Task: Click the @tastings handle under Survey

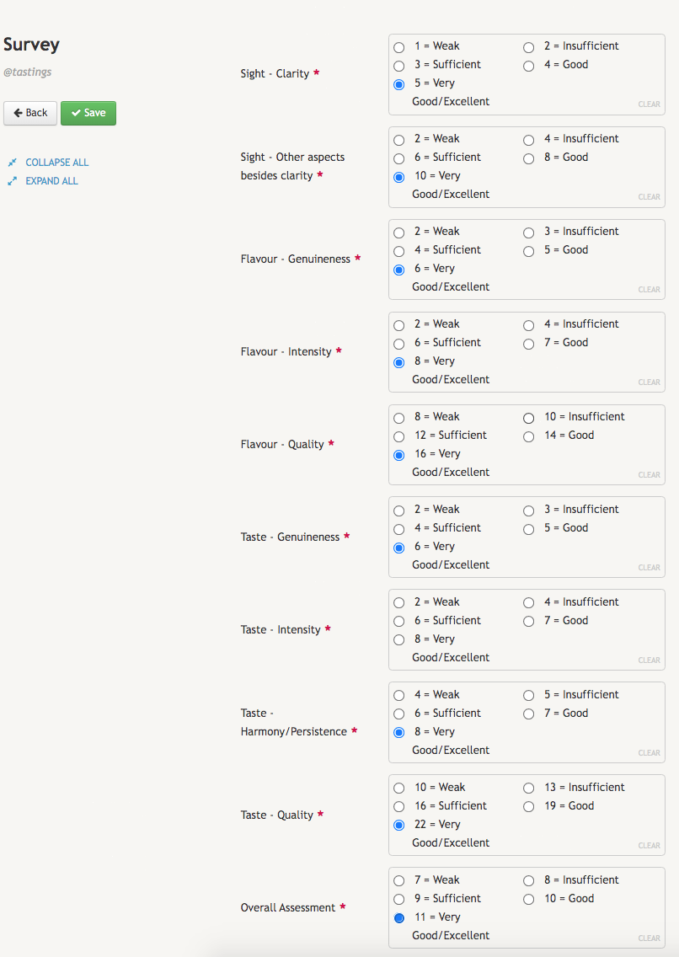Action: (28, 72)
